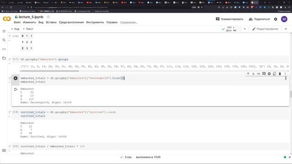The image size is (292, 164).
Task: Move the selected cell up
Action: 248,74
